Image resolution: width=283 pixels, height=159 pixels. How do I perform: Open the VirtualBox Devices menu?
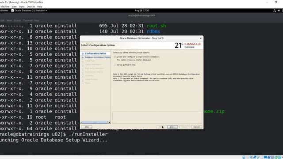[x=31, y=7]
